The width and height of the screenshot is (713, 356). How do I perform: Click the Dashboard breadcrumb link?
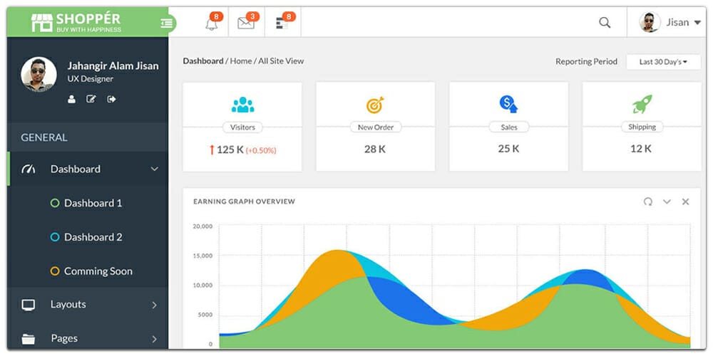[x=203, y=61]
